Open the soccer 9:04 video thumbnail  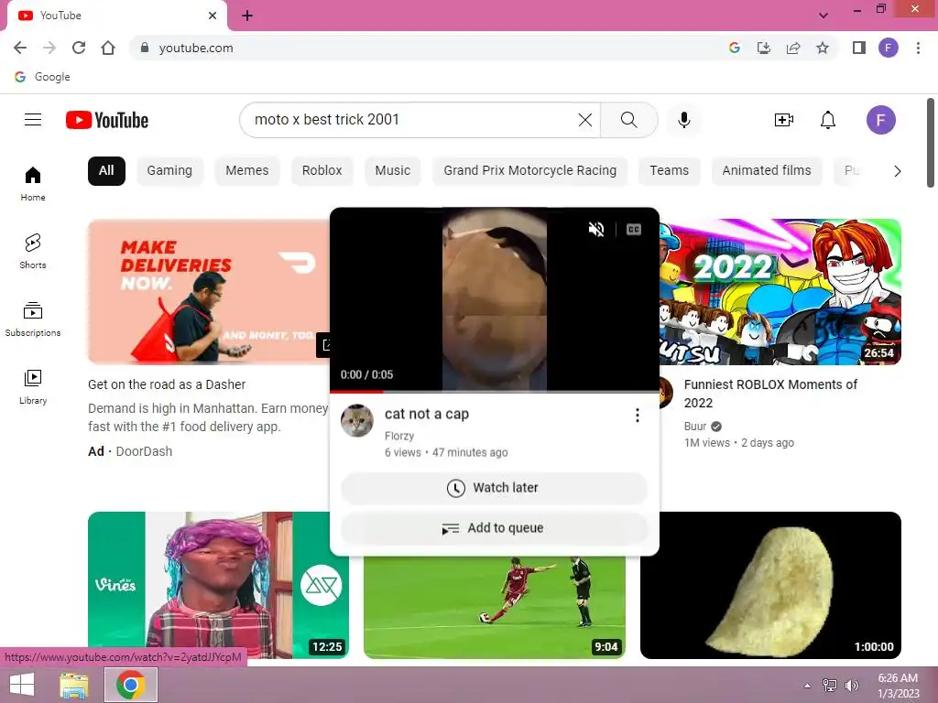point(494,607)
